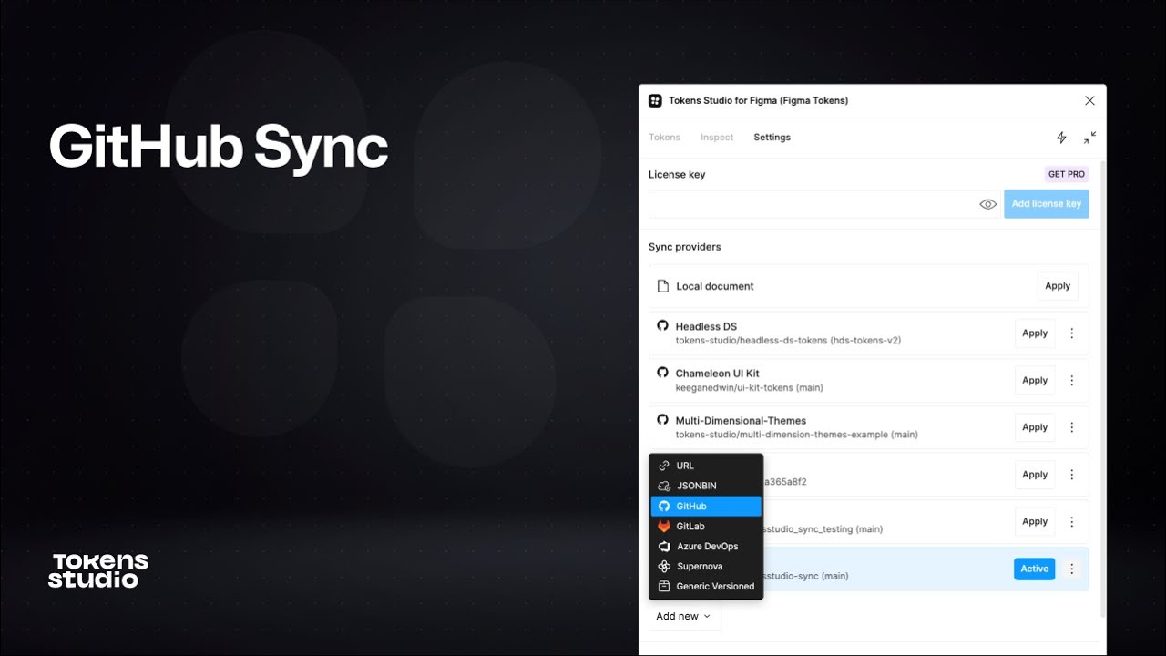Open the Settings tab
The height and width of the screenshot is (656, 1166).
772,138
